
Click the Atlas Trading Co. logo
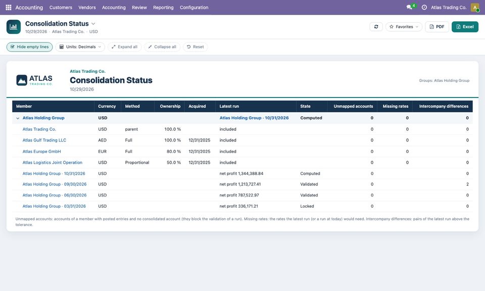(34, 80)
